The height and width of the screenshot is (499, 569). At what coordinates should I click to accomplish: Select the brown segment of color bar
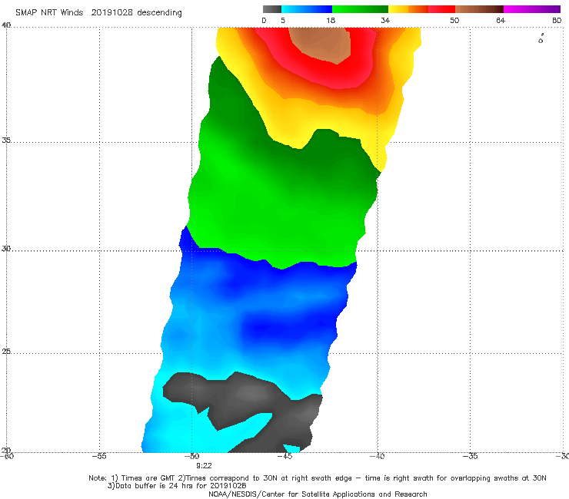[x=479, y=9]
